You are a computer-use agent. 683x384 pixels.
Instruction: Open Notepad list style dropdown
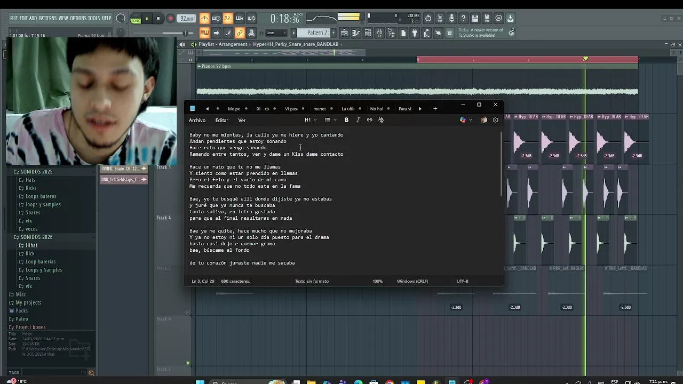(330, 120)
